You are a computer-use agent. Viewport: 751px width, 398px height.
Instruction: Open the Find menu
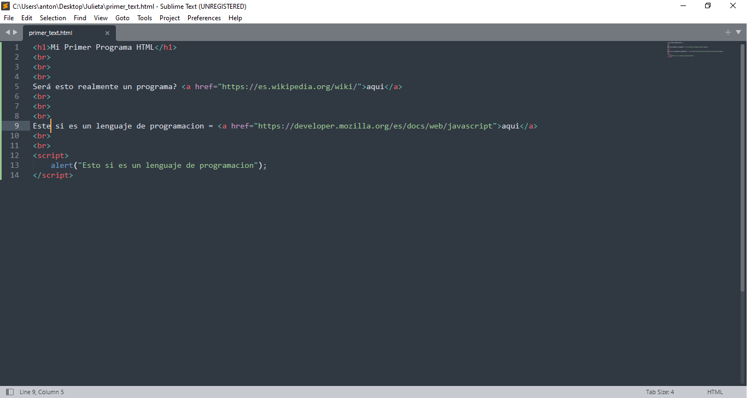point(80,18)
